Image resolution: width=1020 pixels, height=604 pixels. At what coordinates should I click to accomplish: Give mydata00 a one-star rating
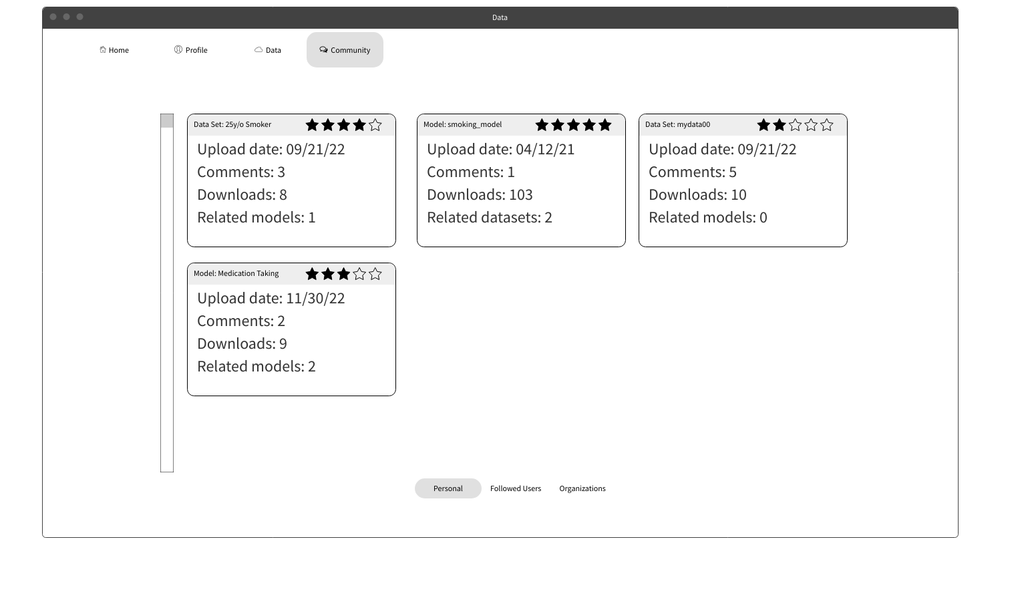(x=763, y=125)
